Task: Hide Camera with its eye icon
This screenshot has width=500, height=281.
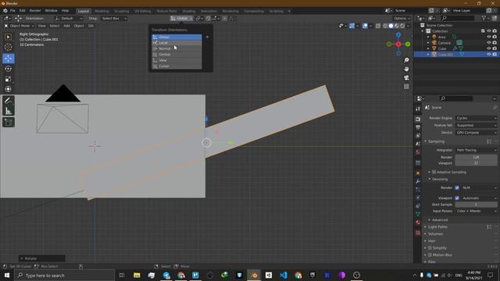Action: click(489, 43)
